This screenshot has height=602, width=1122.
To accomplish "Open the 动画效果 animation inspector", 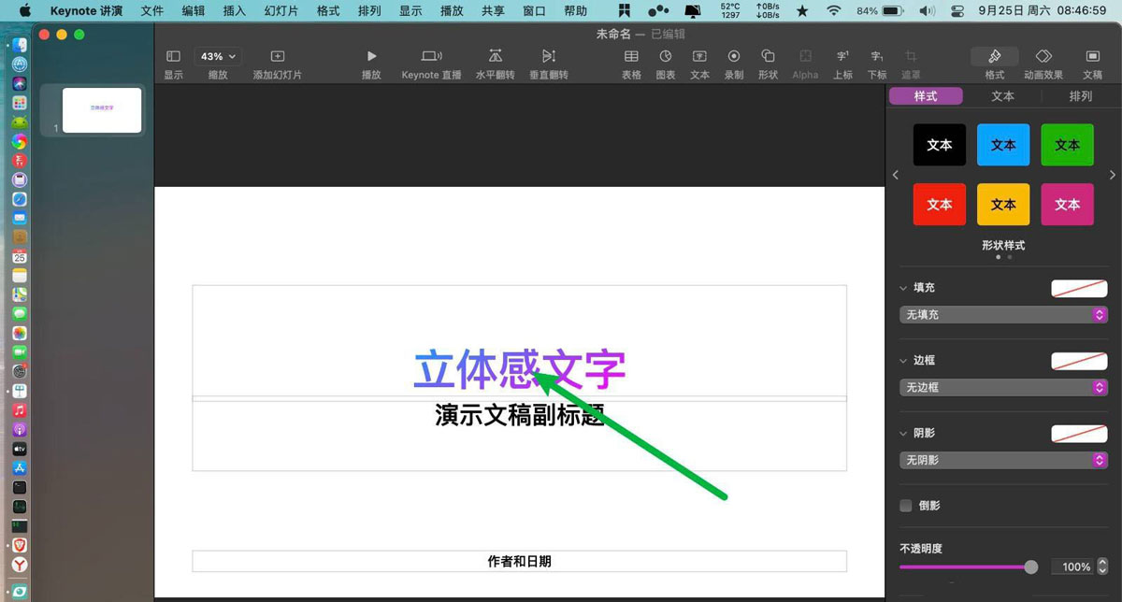I will point(1043,57).
